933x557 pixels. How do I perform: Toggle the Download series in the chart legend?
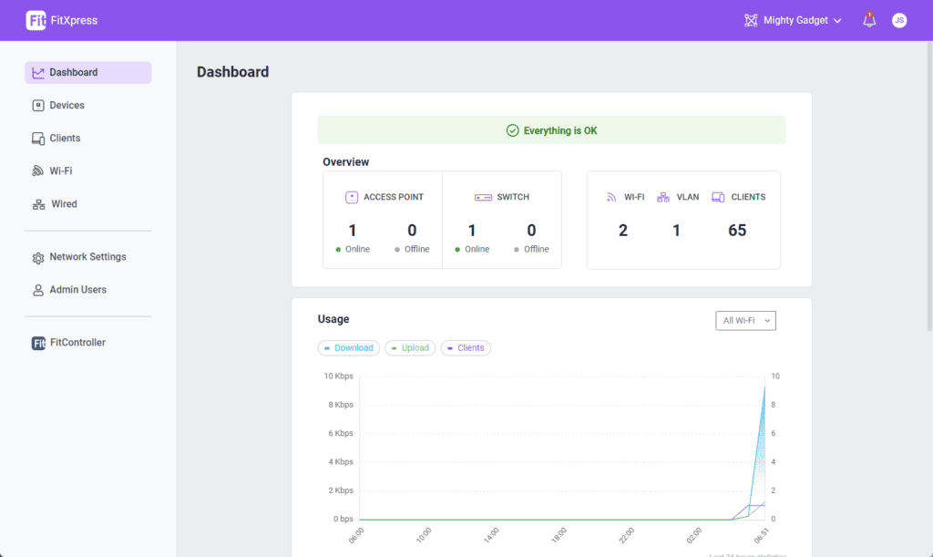click(349, 348)
